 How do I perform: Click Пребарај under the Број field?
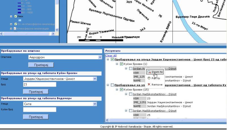pos(36,92)
